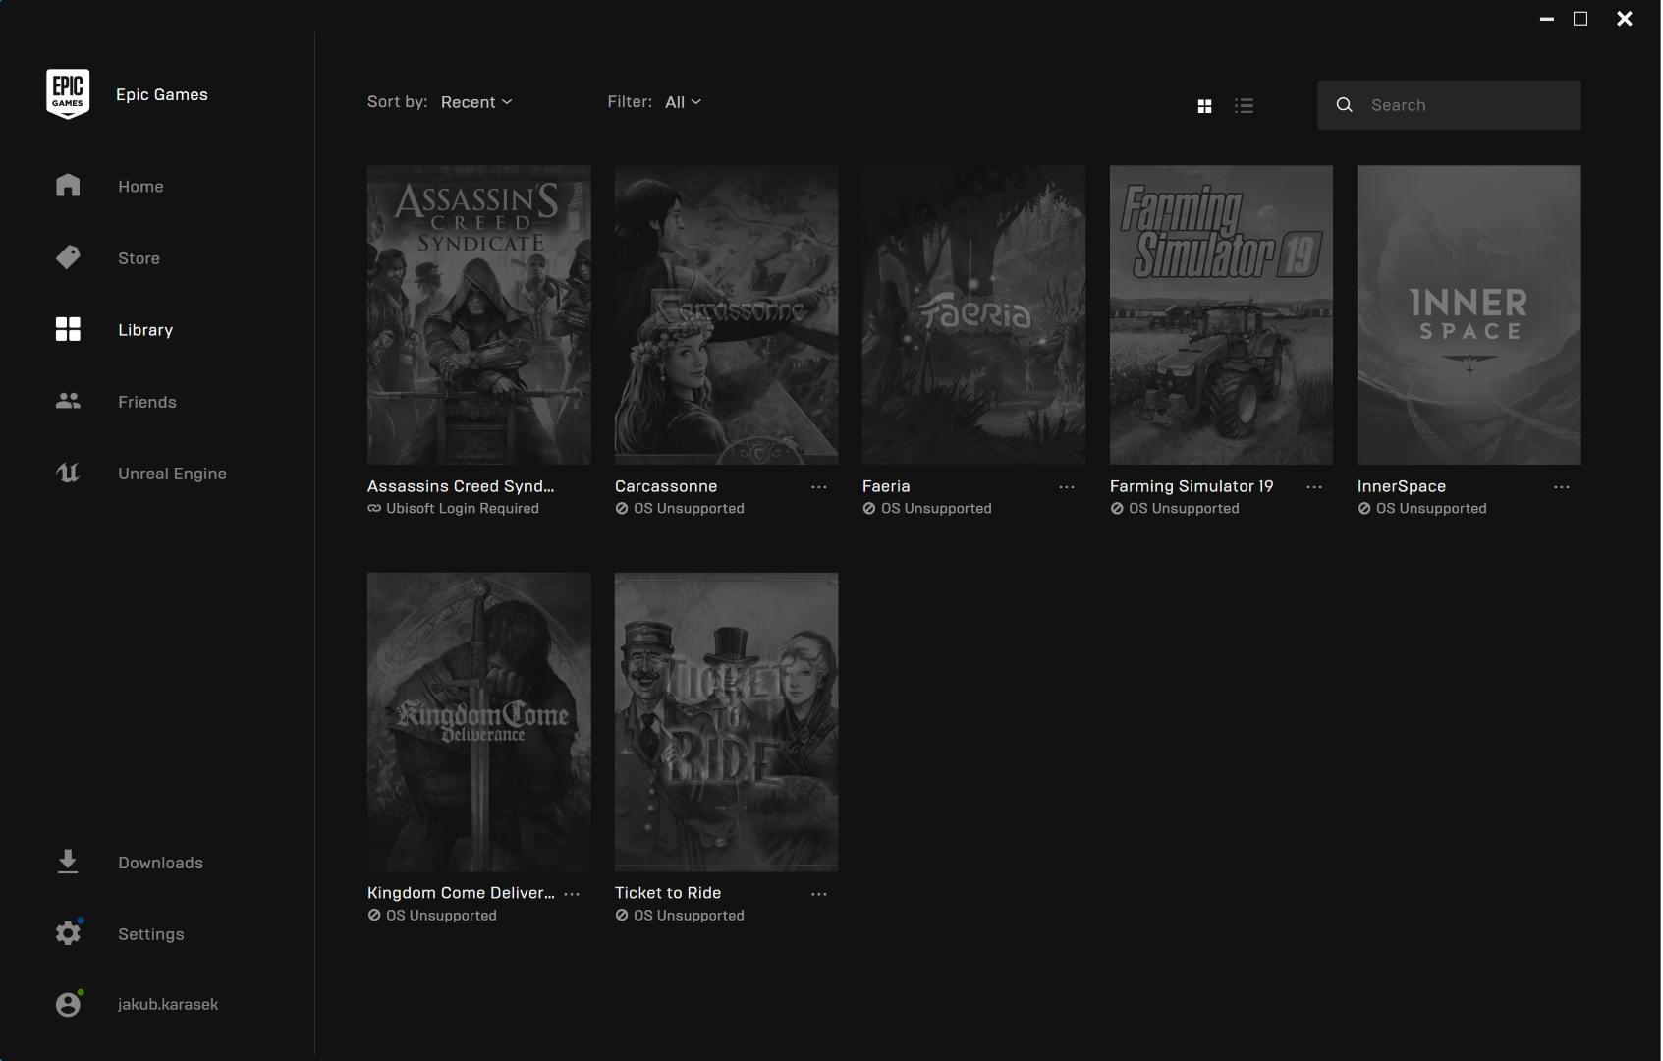The image size is (1663, 1061).
Task: Click unsupported icon under Faeria
Action: [869, 508]
